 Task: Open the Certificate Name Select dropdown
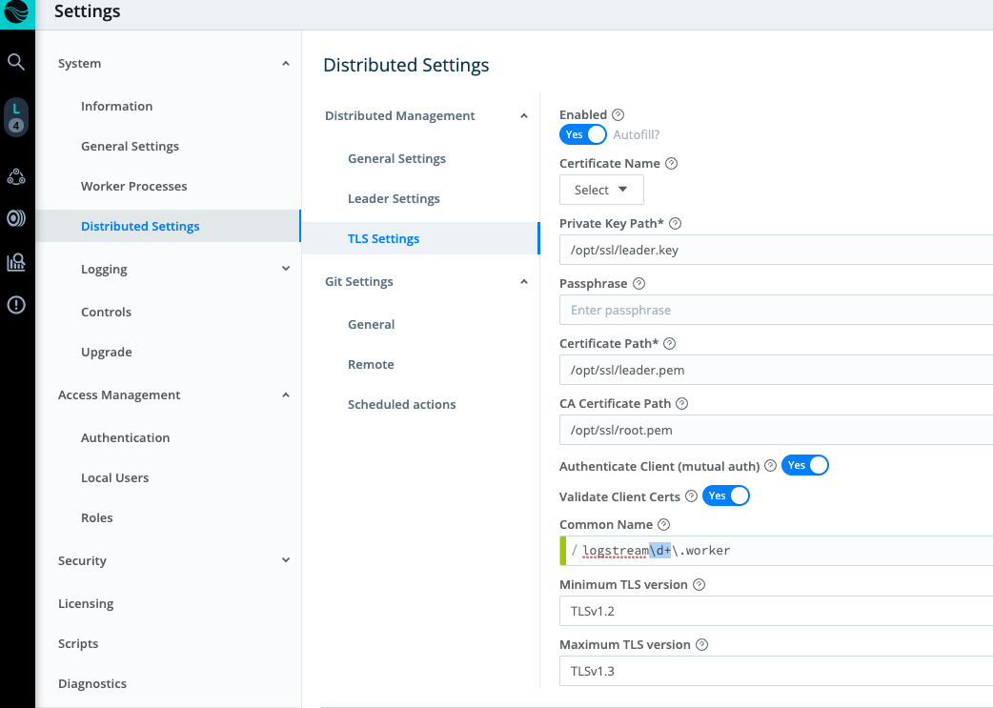(601, 190)
